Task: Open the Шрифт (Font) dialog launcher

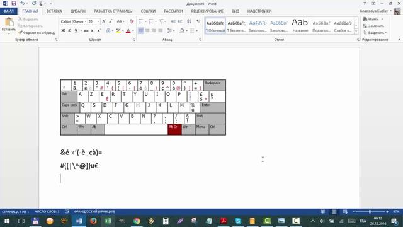Action: coord(134,40)
